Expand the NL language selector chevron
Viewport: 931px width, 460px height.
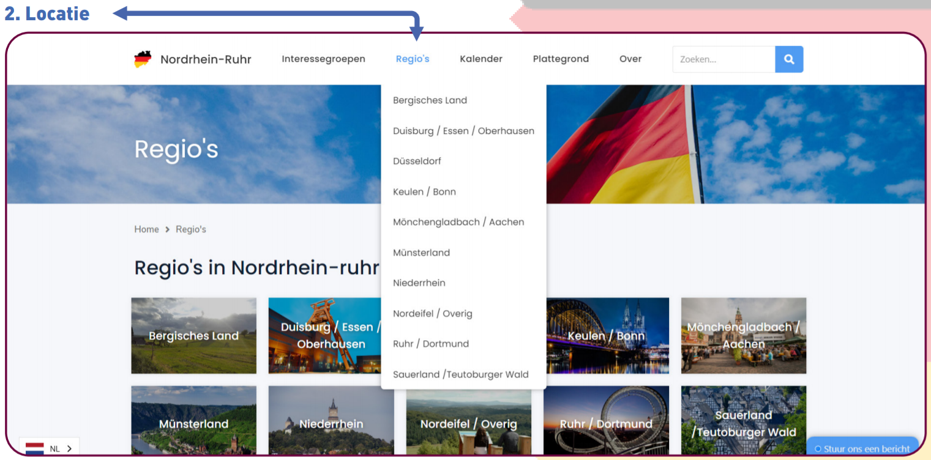(x=69, y=448)
